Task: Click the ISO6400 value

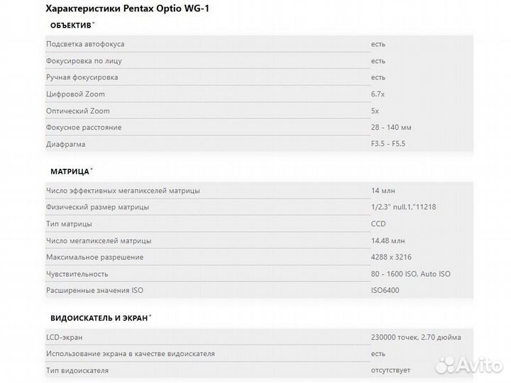Action: [x=386, y=290]
